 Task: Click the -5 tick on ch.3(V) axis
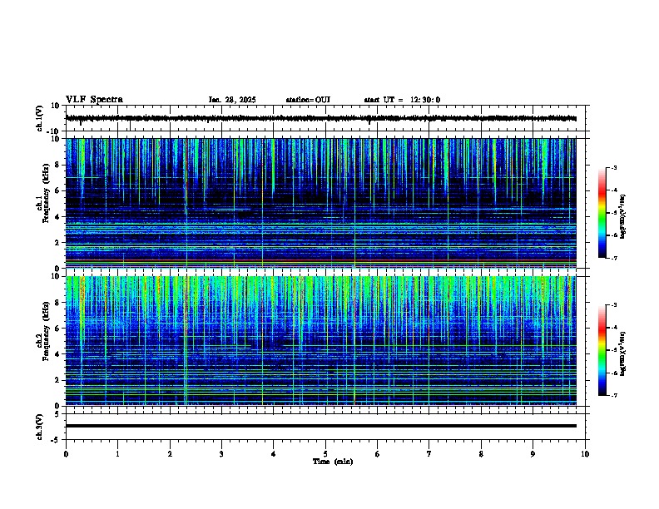(x=57, y=440)
